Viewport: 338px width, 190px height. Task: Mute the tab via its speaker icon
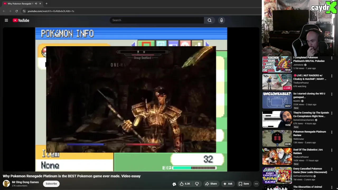36,4
